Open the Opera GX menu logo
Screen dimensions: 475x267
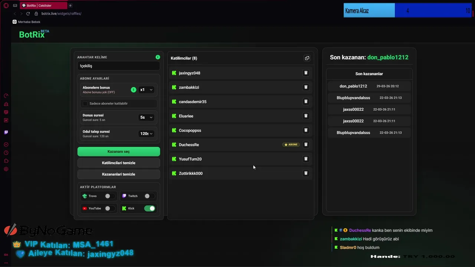click(x=6, y=6)
